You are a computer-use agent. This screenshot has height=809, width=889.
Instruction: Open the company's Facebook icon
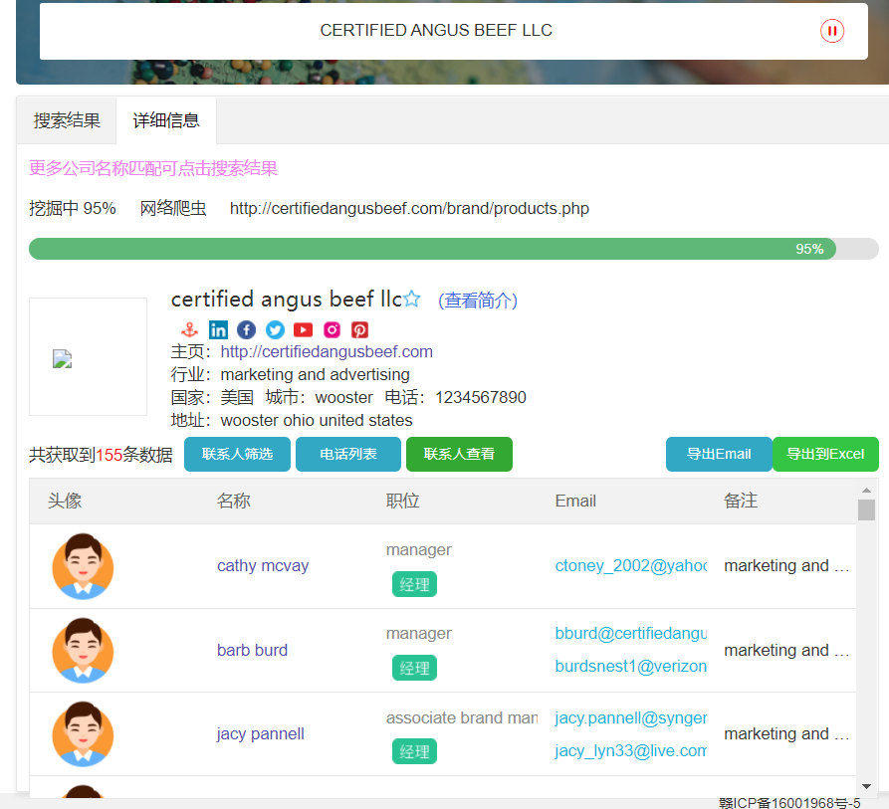pos(246,330)
